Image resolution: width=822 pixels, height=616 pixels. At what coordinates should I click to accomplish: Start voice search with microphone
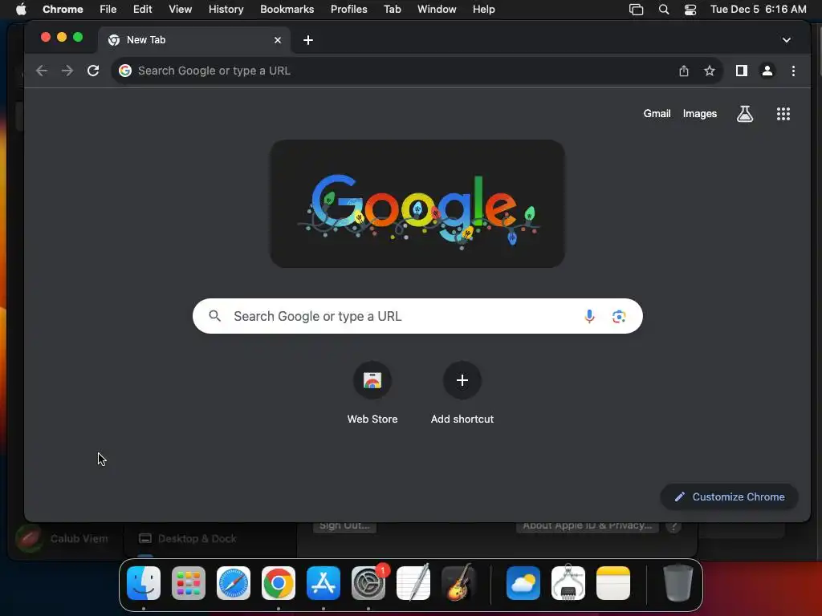click(589, 316)
